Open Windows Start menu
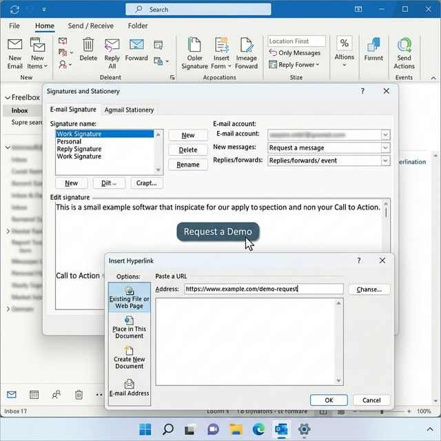This screenshot has height=441, width=441. click(x=145, y=429)
